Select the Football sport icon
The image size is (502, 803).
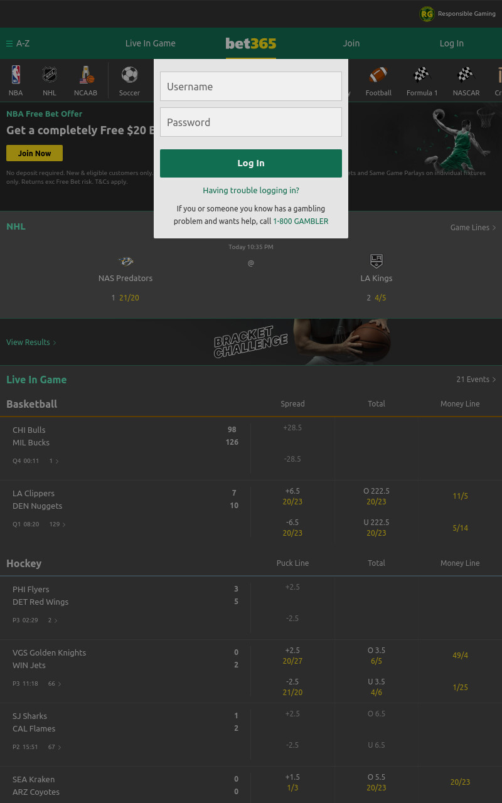378,75
